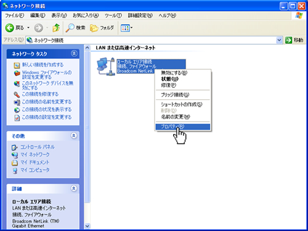Open Views dropdown arrow beside grid icon
The height and width of the screenshot is (231, 308).
click(132, 28)
